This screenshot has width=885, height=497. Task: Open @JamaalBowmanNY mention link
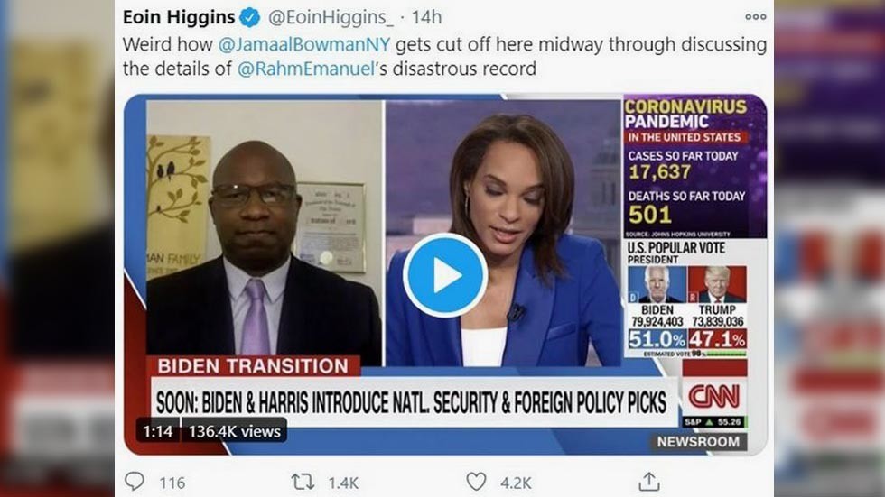[304, 44]
